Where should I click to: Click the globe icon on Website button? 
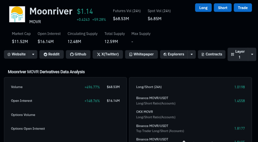tap(9, 54)
